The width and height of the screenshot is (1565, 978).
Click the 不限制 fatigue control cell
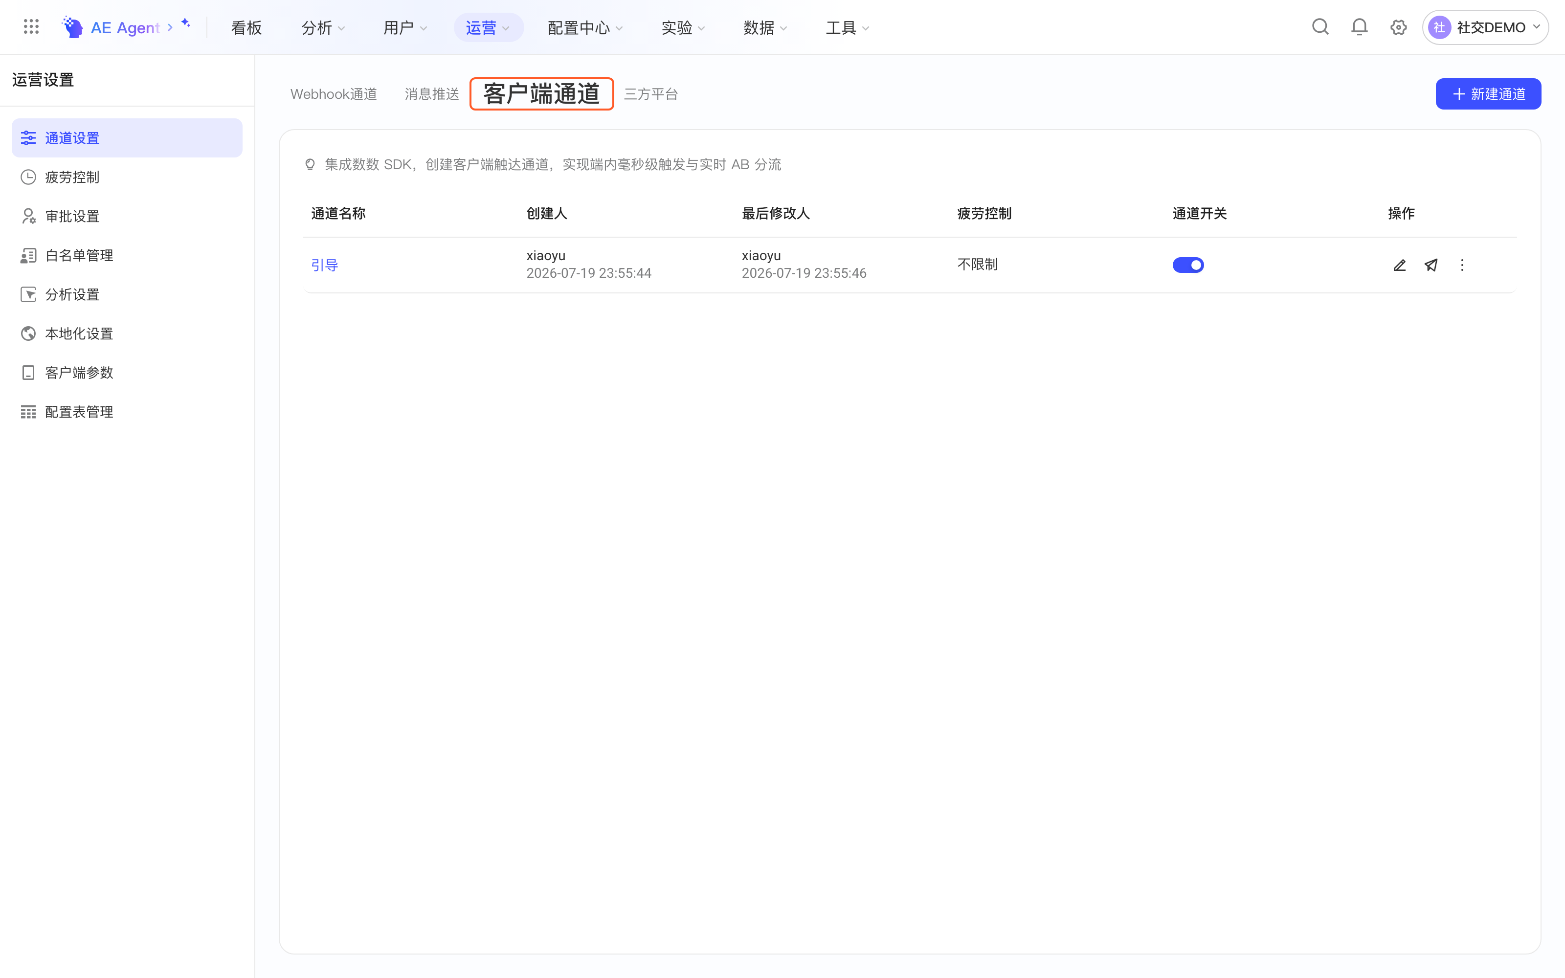[977, 265]
